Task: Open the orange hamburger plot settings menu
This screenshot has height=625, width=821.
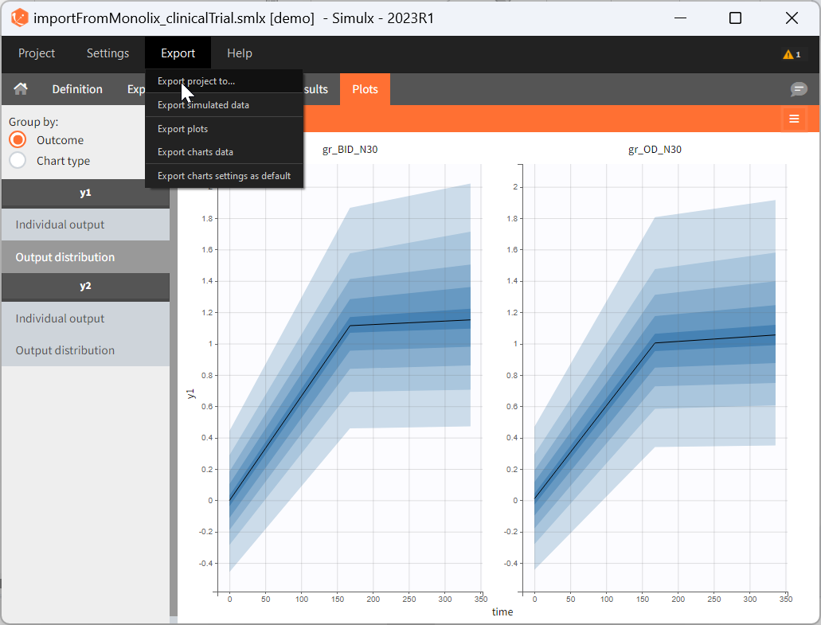Action: (794, 119)
